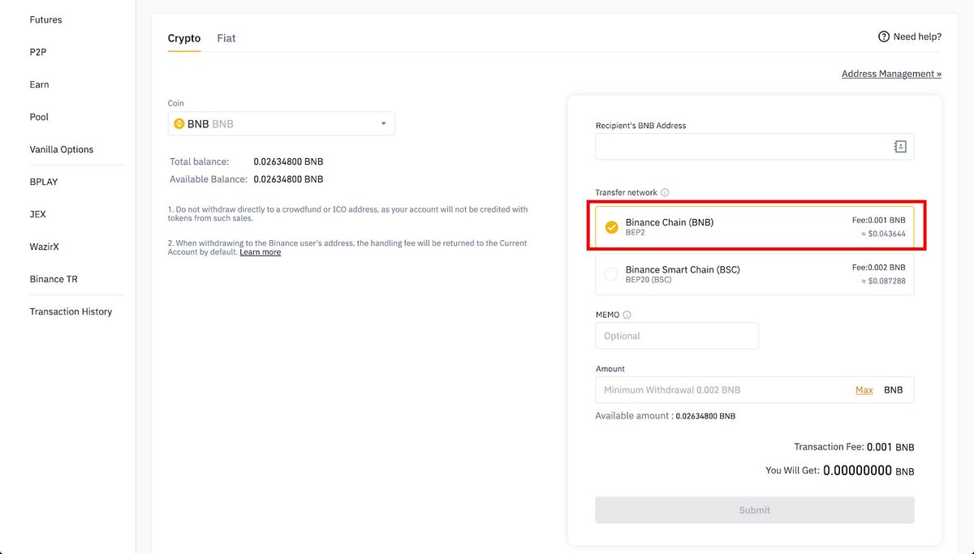974x554 pixels.
Task: Switch to the Fiat tab
Action: [226, 38]
